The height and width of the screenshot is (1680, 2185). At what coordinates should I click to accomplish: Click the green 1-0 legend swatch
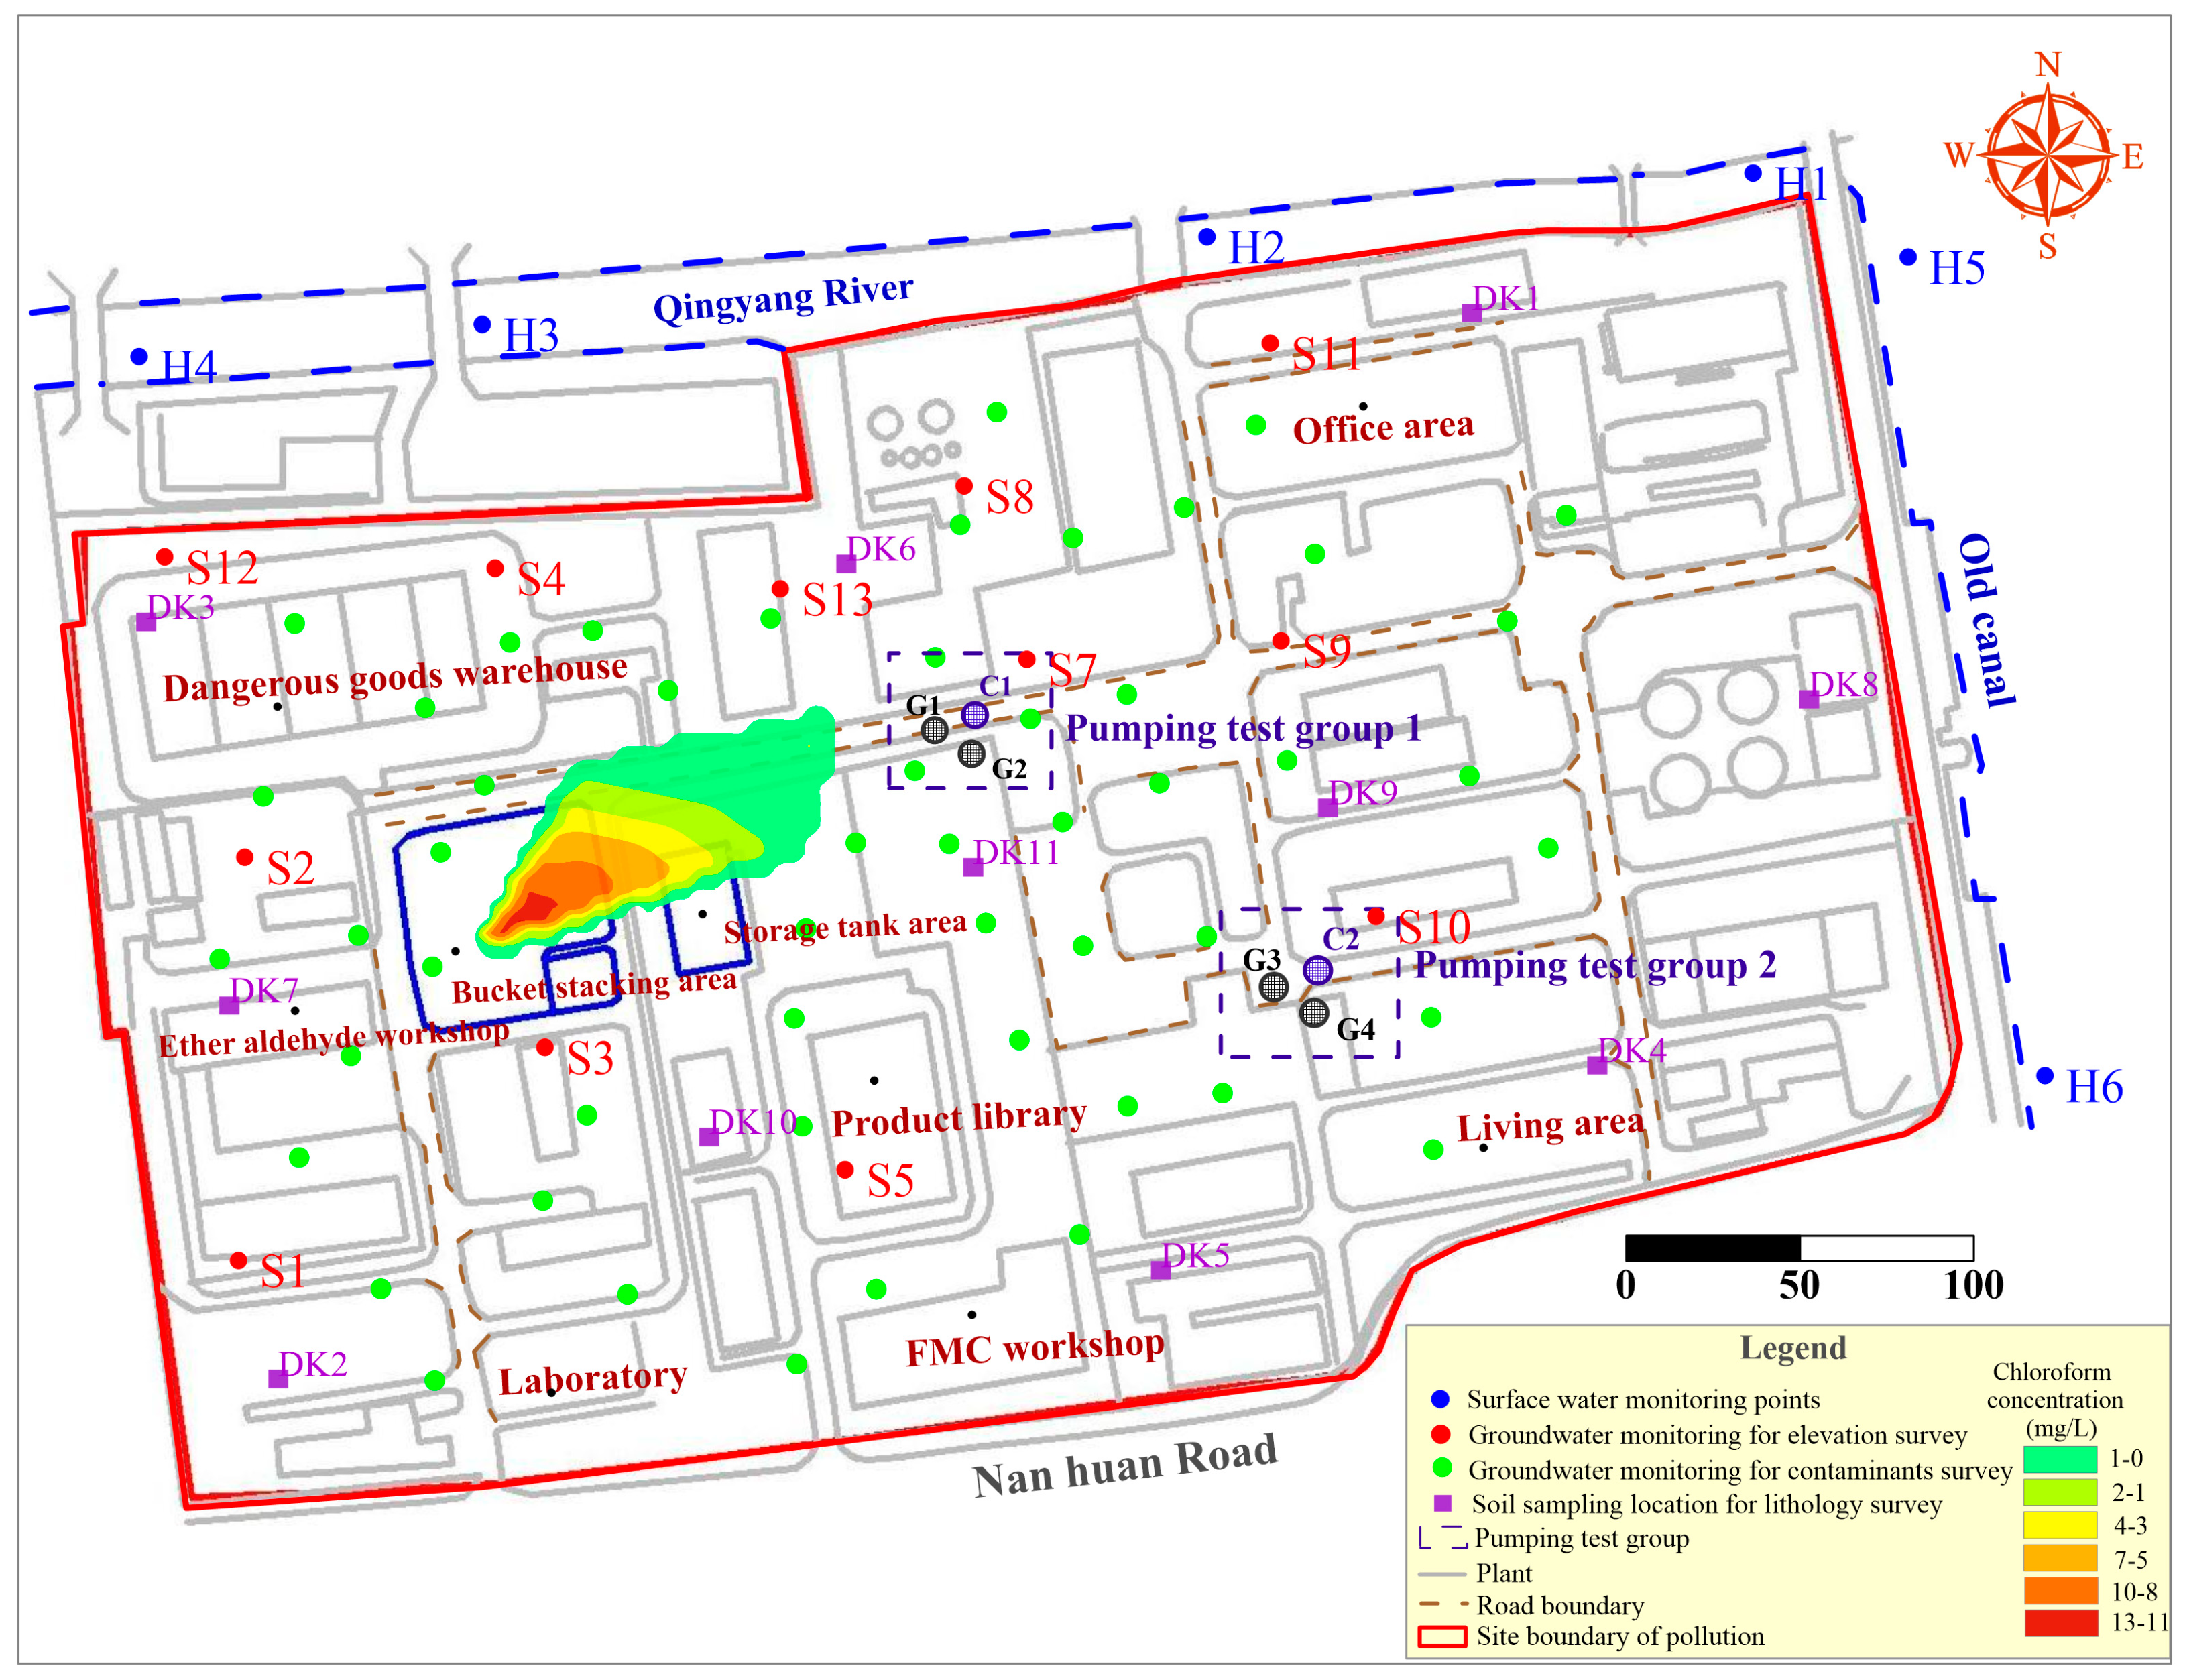point(2060,1459)
